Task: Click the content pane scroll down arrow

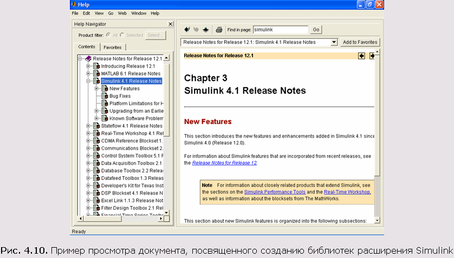Action: [377, 221]
